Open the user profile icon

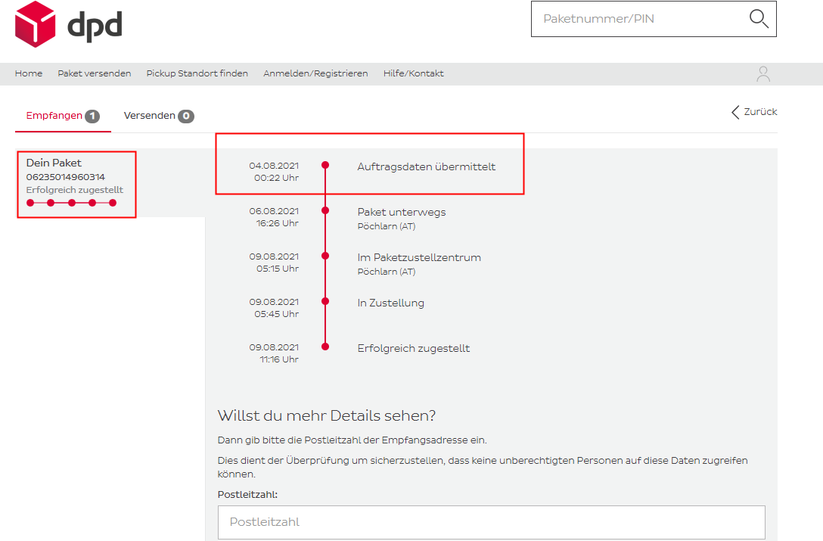click(x=763, y=74)
